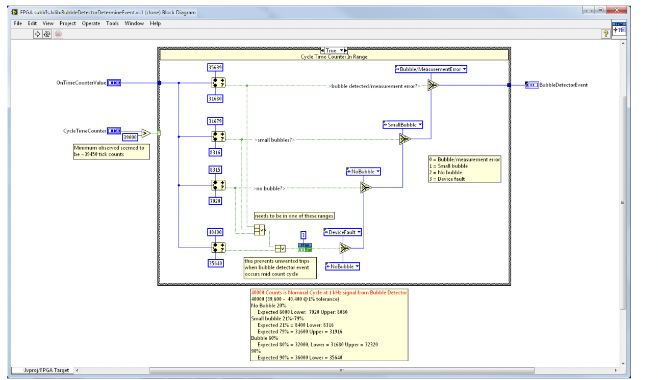This screenshot has height=380, width=658.
Task: Click the case structure's left navigation arrow
Action: (x=323, y=50)
